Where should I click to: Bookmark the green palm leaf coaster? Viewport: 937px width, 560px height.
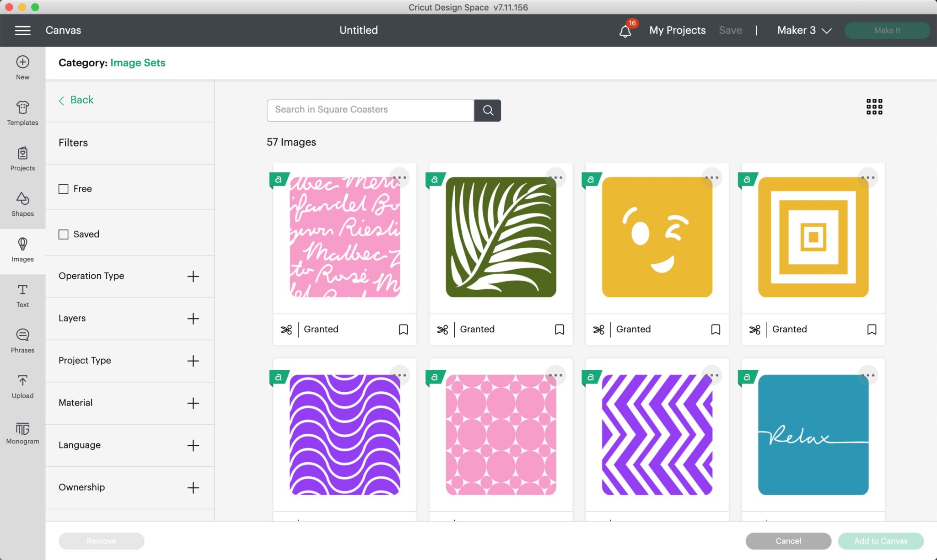click(x=559, y=329)
